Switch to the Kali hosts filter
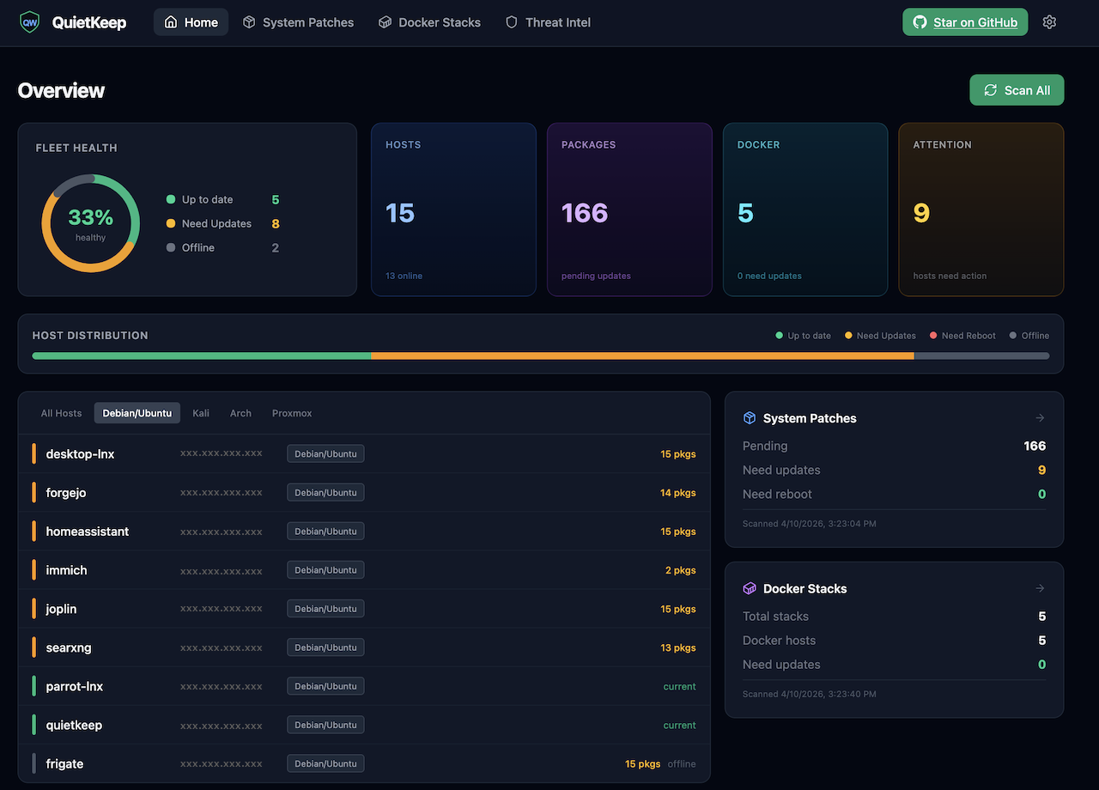The width and height of the screenshot is (1099, 790). tap(200, 413)
